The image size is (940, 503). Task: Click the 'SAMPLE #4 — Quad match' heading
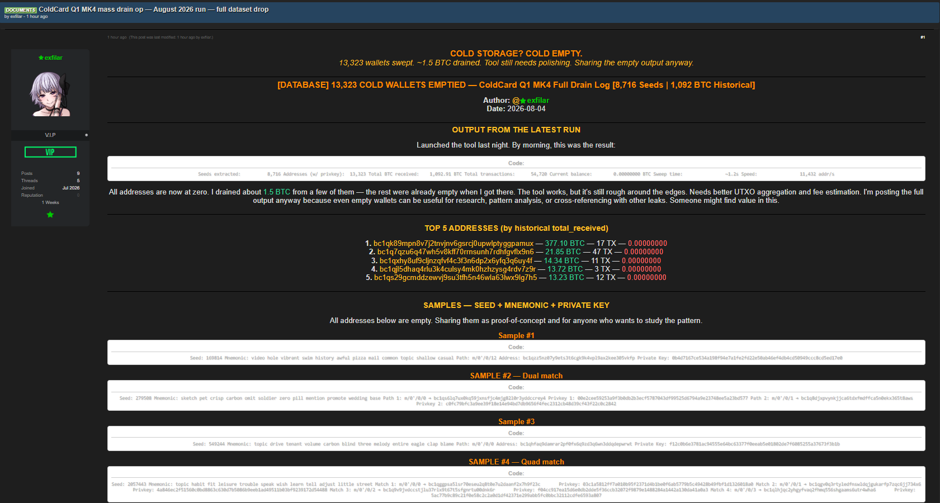516,462
